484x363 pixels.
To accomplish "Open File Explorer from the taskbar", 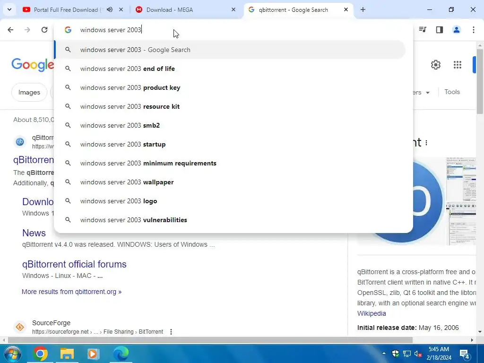I will (67, 354).
